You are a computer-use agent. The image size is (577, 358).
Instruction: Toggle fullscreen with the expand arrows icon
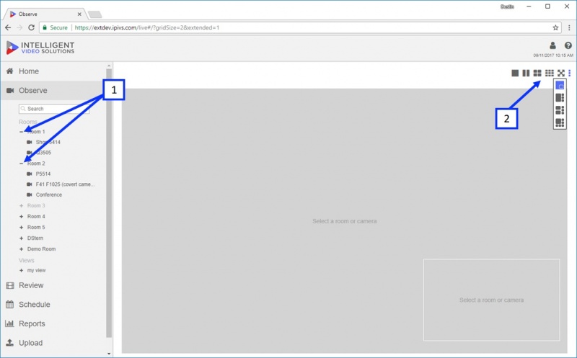561,73
